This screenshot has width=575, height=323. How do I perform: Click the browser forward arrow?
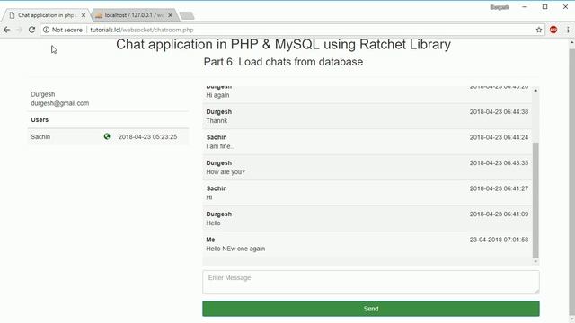(x=20, y=30)
